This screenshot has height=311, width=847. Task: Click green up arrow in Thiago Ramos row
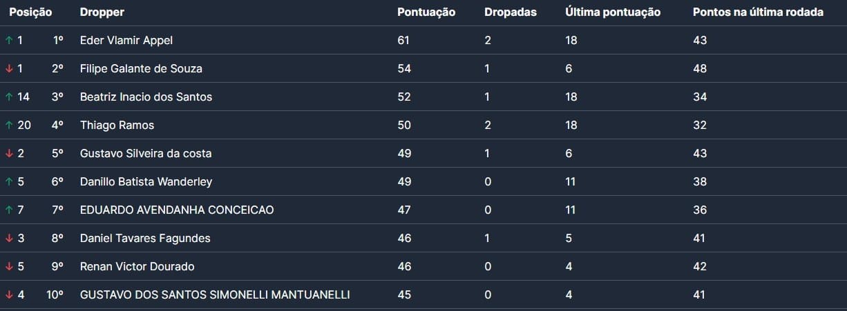9,126
